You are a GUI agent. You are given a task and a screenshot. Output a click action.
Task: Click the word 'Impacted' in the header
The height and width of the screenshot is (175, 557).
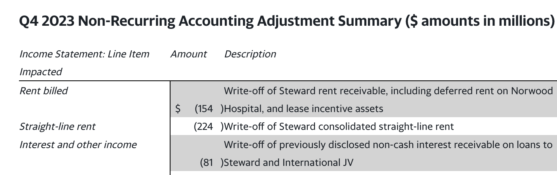(41, 72)
